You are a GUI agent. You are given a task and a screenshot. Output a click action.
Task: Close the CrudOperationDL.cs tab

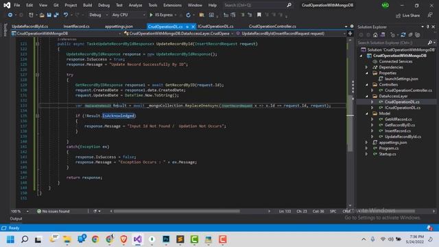click(x=193, y=27)
